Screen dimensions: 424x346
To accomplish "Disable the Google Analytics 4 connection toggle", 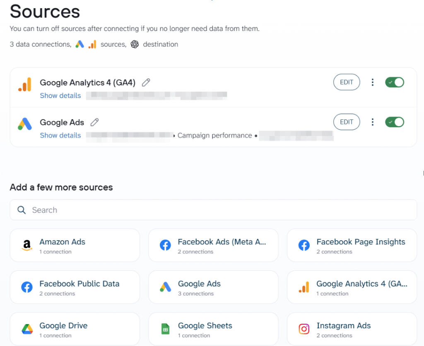I will [394, 82].
